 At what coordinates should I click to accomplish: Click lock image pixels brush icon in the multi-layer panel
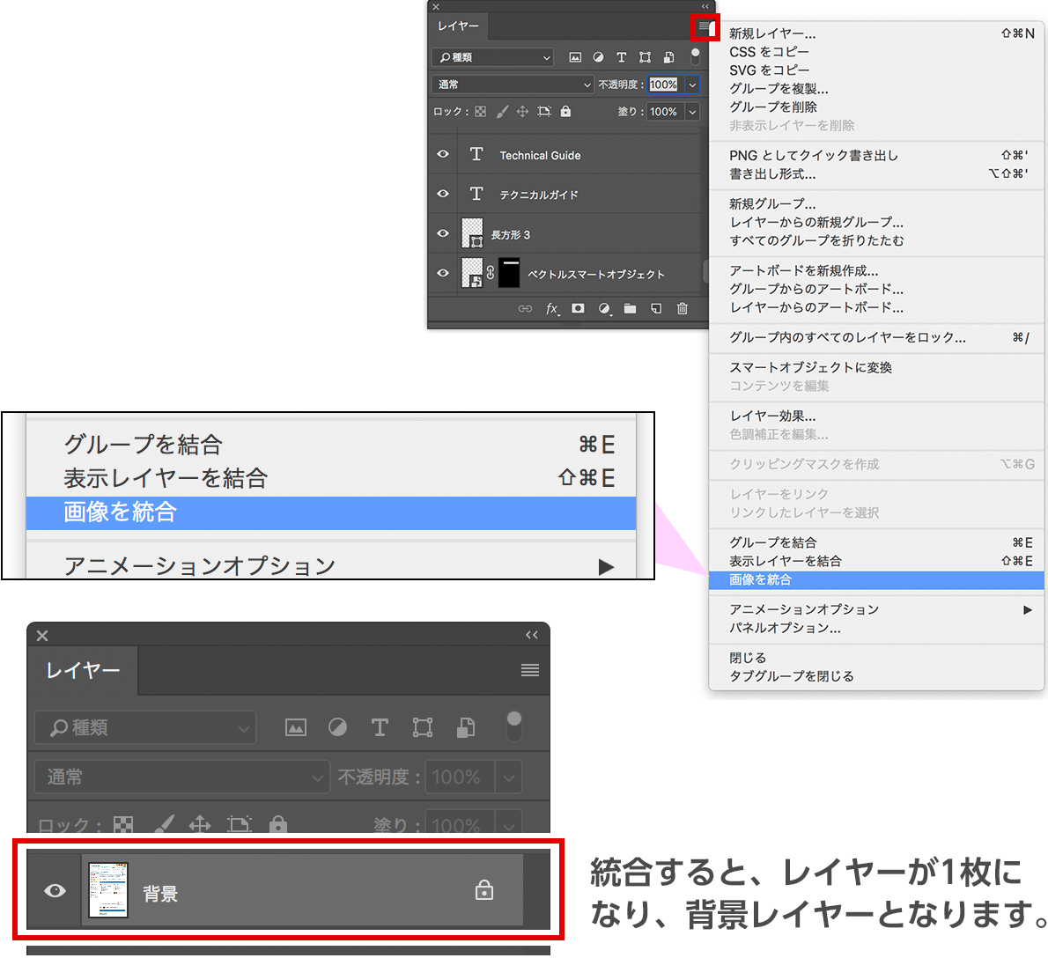click(502, 112)
